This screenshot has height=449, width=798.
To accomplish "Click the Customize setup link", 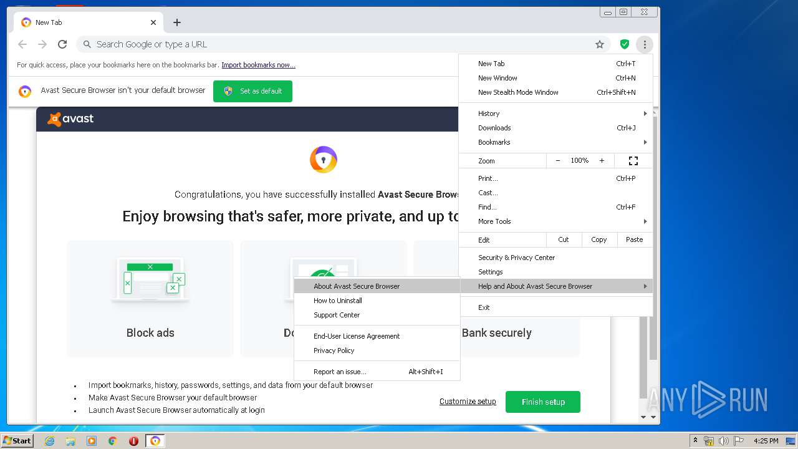I will pos(468,402).
